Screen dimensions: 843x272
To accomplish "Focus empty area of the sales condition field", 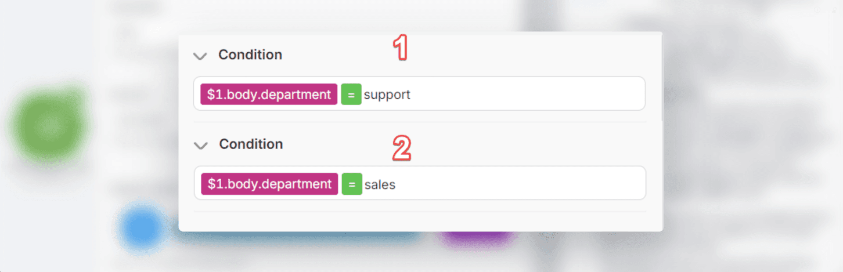I will click(527, 184).
